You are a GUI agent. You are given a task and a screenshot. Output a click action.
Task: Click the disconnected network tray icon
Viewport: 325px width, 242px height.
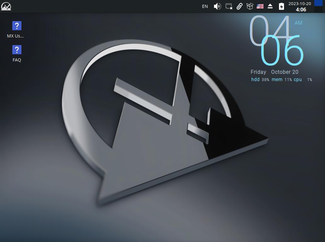(229, 6)
